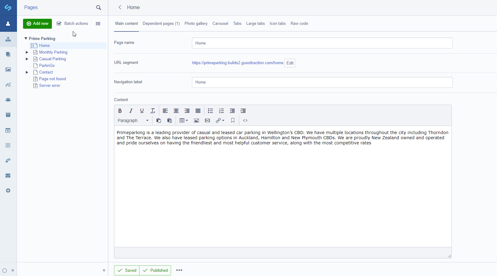
Task: Insert a numbered list
Action: point(221,111)
